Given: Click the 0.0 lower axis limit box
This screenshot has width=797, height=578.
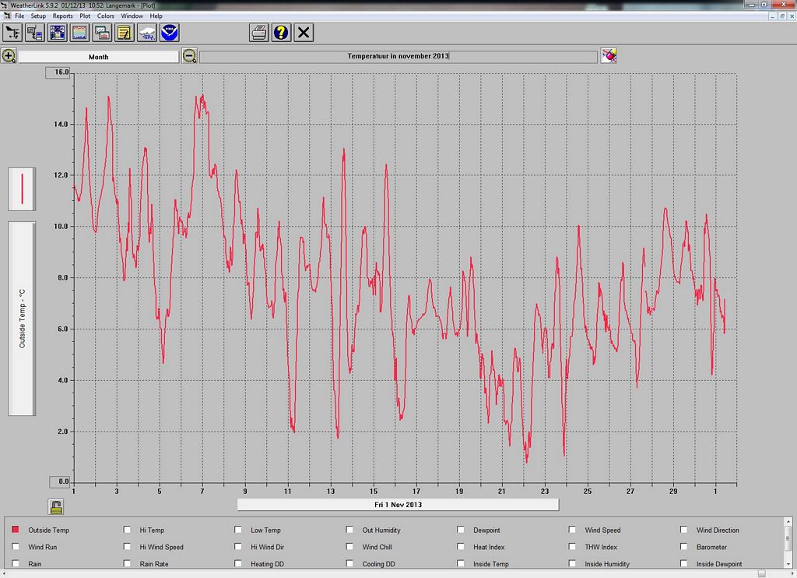Looking at the screenshot, I should pos(60,481).
